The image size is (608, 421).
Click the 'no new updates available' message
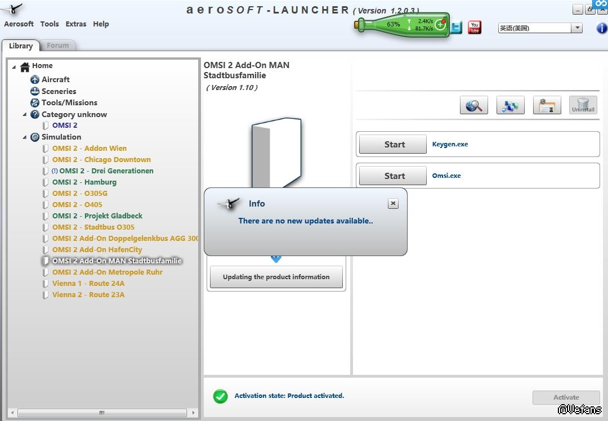306,221
